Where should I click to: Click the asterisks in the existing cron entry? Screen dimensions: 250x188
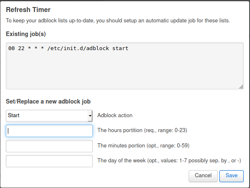36,48
